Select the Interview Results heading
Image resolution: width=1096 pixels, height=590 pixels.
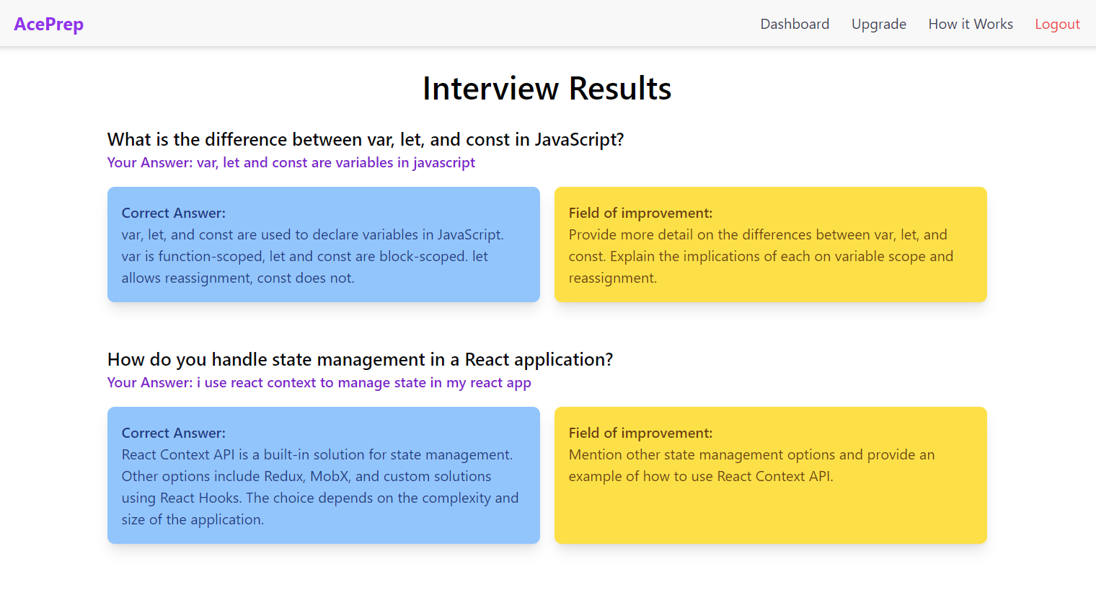coord(547,89)
